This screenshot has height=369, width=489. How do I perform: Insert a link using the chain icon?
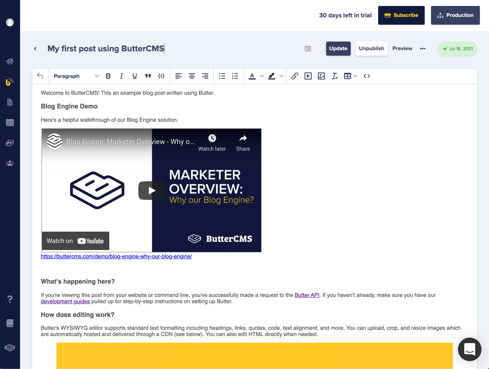(x=295, y=76)
